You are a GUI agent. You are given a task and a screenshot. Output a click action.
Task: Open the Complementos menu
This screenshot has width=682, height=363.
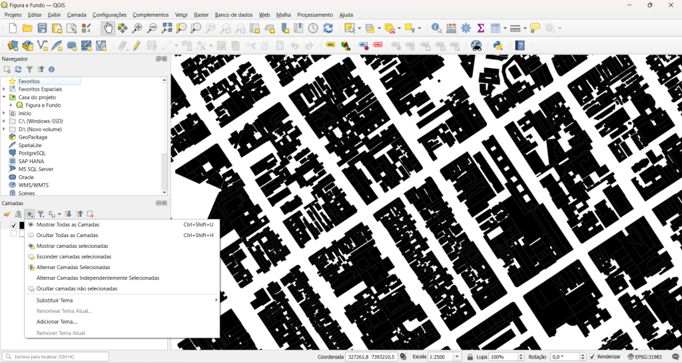coord(151,15)
